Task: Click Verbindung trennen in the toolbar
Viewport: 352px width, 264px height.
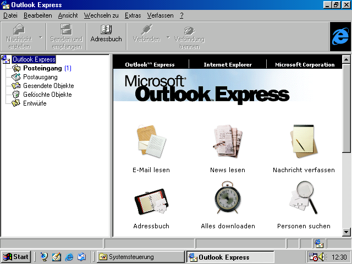Action: [189, 37]
